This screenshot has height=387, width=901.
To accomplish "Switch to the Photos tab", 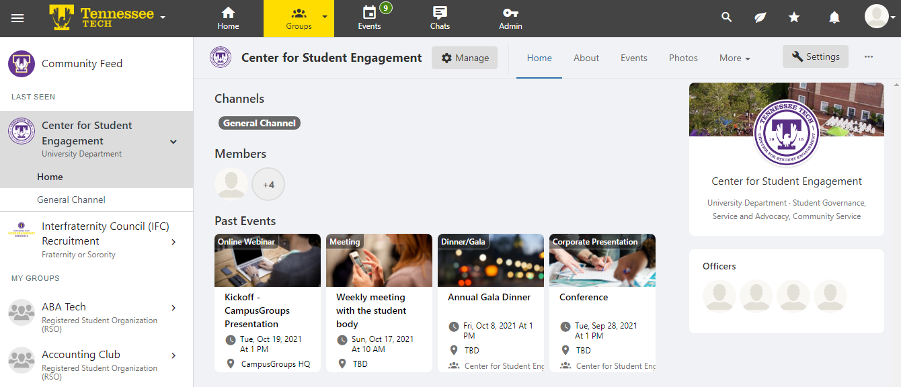I will [683, 58].
